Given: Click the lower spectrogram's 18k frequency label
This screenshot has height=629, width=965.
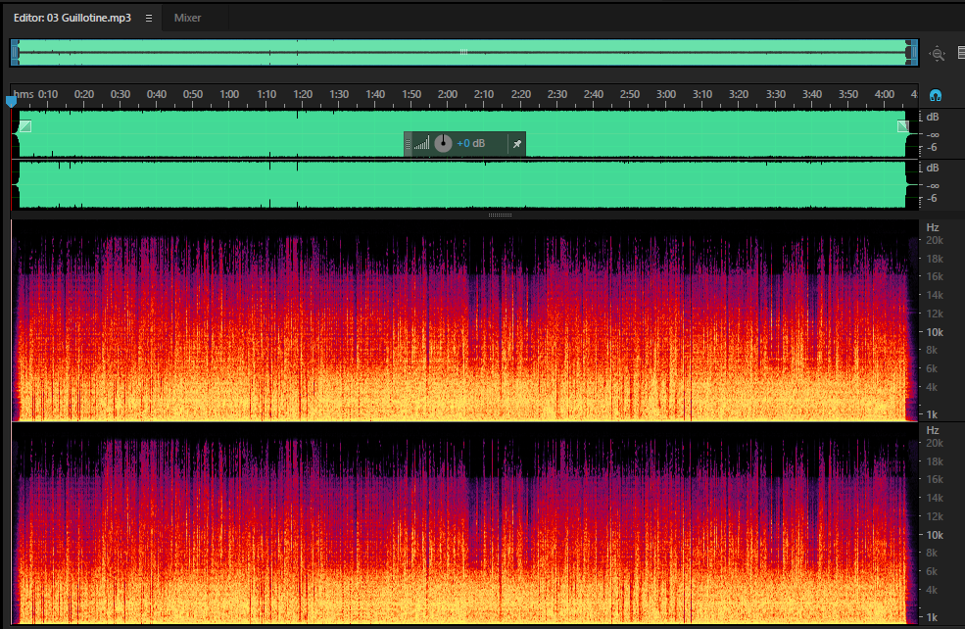Looking at the screenshot, I should click(x=935, y=461).
